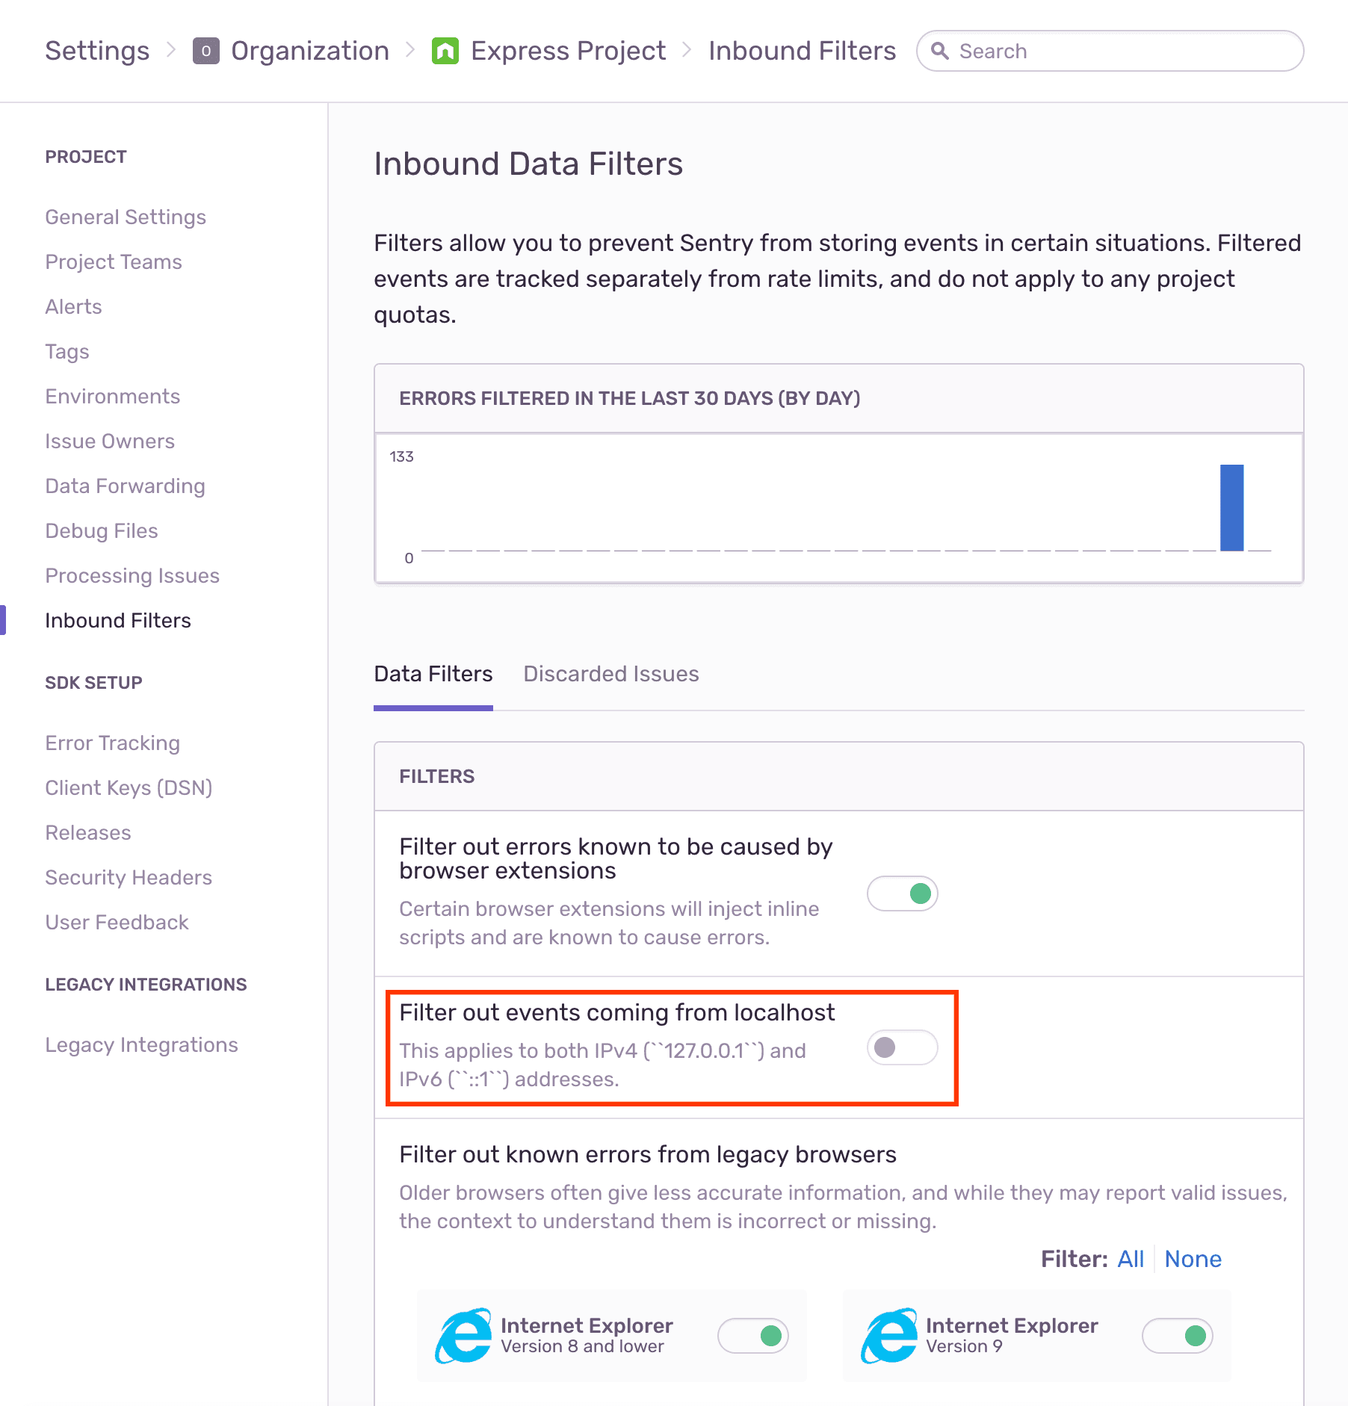
Task: Expand the chevron after Settings breadcrumb
Action: point(171,50)
